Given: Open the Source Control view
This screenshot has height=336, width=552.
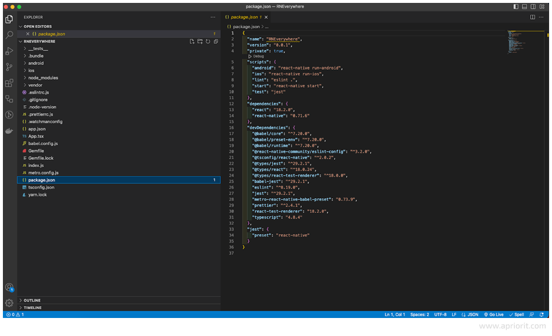Looking at the screenshot, I should [9, 67].
